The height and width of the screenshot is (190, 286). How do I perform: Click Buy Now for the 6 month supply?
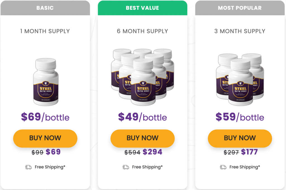click(142, 138)
